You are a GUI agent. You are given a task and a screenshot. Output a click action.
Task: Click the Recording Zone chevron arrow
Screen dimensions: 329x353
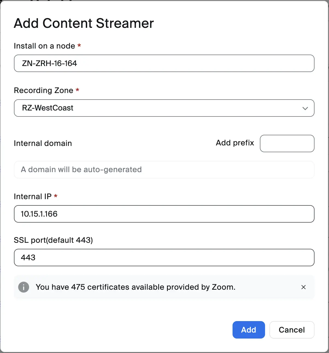coord(305,108)
